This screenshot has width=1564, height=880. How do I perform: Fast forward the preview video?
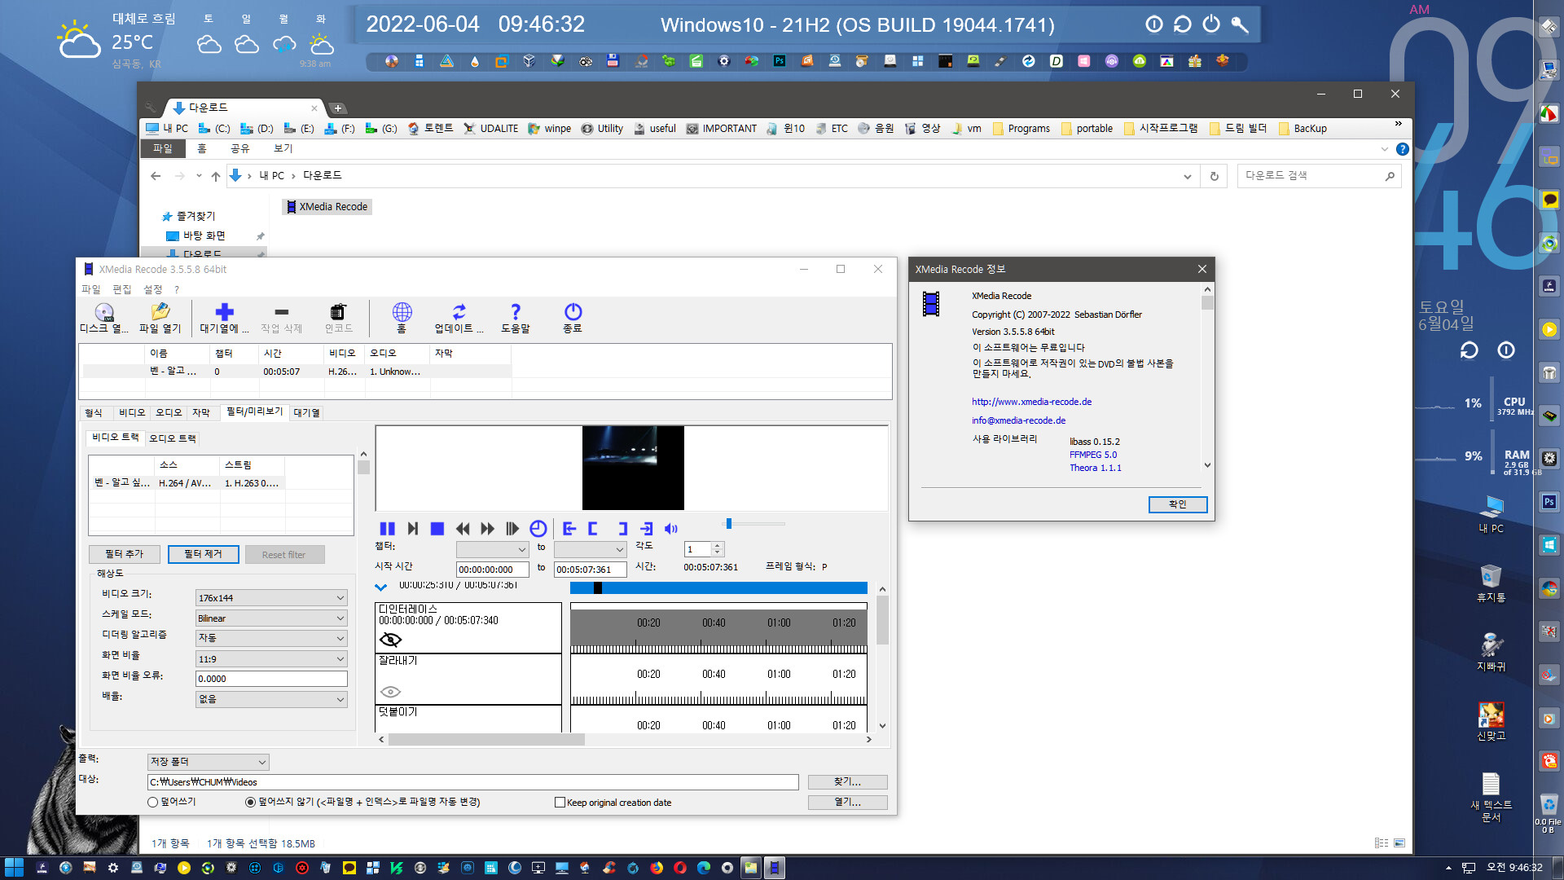click(487, 529)
